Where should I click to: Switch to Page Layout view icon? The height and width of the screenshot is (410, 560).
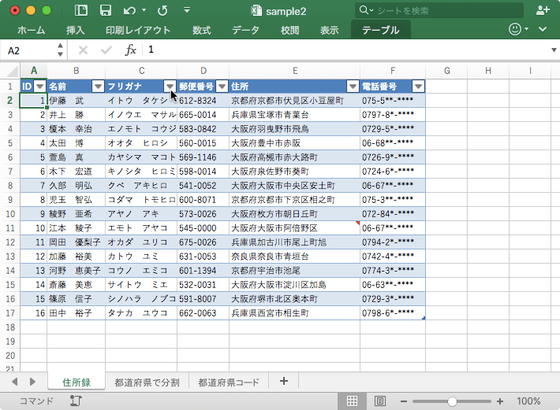pyautogui.click(x=380, y=401)
